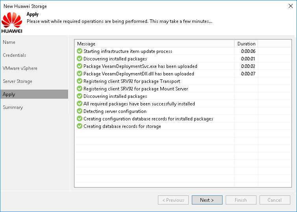Screen dimensions: 297x212
Task: Click duration value 0:00:06
Action: tap(248, 51)
